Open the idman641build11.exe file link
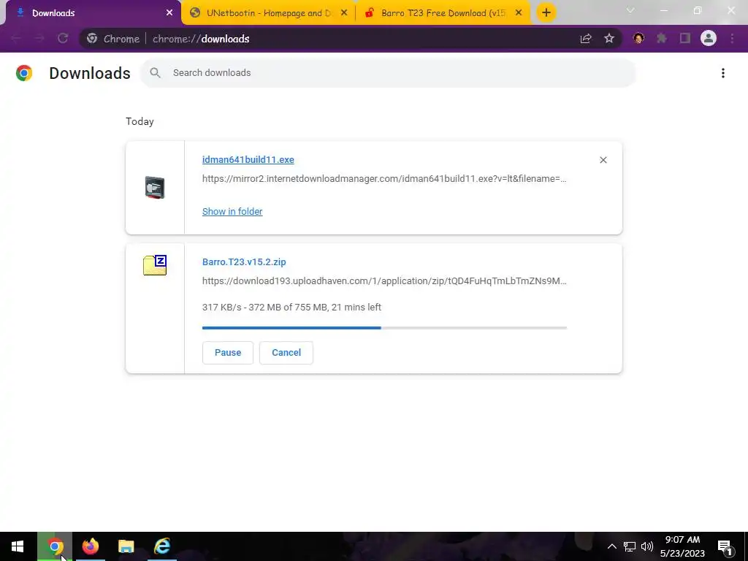Image resolution: width=748 pixels, height=561 pixels. point(248,160)
